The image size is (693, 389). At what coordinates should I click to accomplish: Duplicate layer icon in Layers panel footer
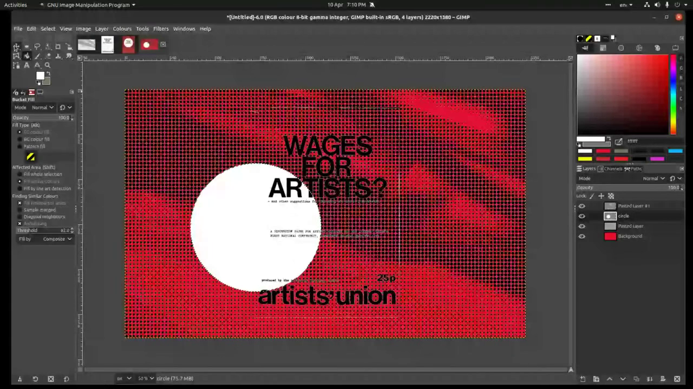[x=636, y=379]
